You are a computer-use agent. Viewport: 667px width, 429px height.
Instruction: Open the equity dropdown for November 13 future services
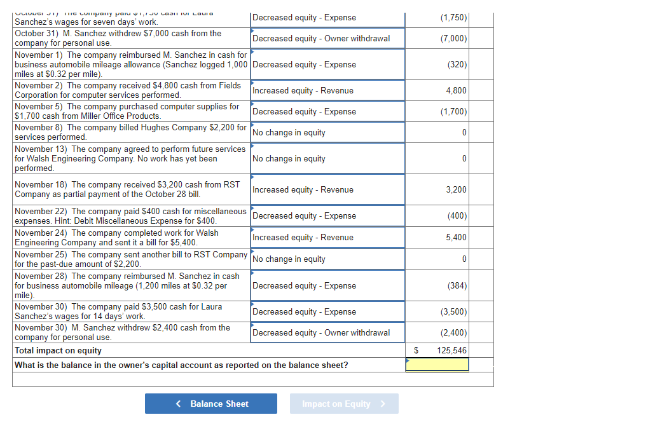pyautogui.click(x=327, y=158)
